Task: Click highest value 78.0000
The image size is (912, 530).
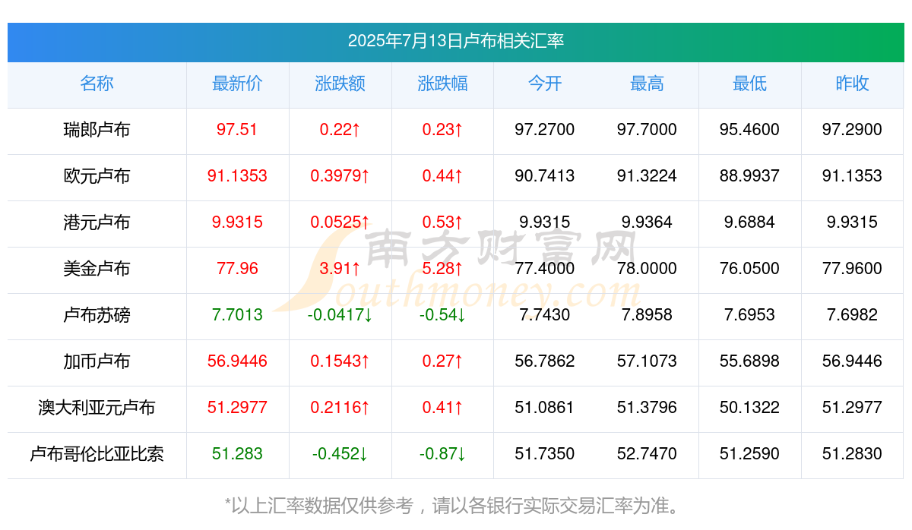Action: (x=647, y=269)
